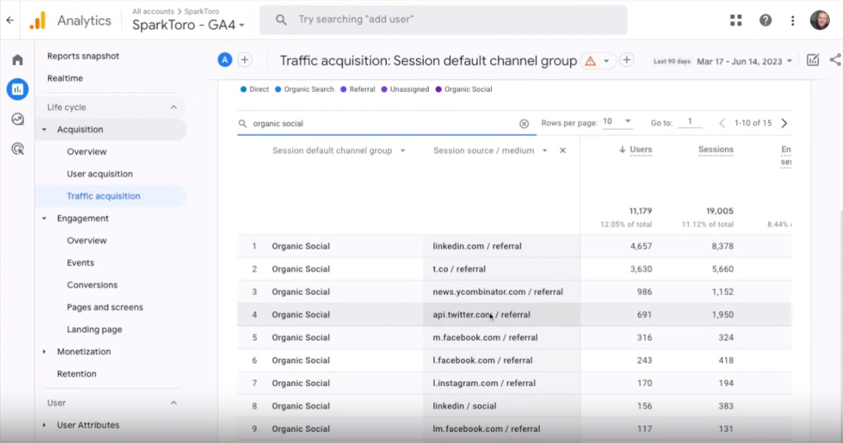Open Rows per page dropdown
This screenshot has width=843, height=443.
coord(617,122)
